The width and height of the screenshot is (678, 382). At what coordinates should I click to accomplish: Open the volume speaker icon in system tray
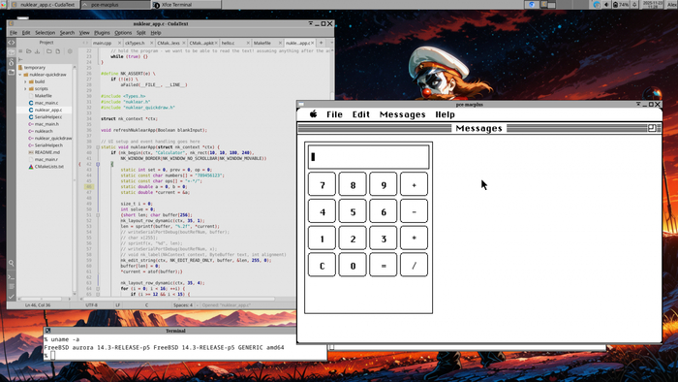point(606,4)
